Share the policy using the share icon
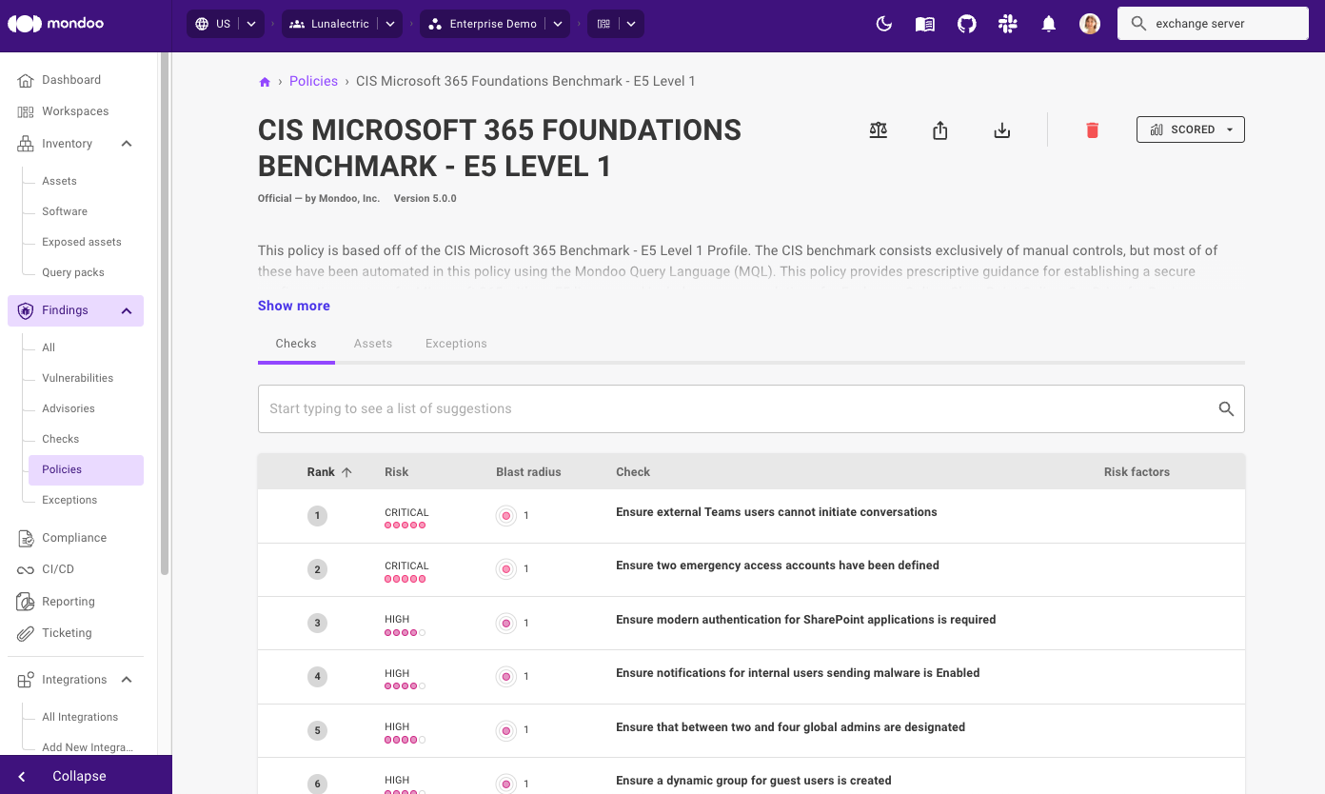 tap(939, 129)
